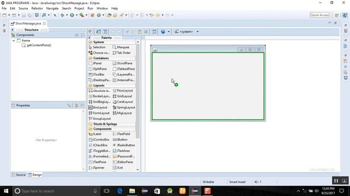
Task: Choose the JComboBox component
Action: click(99, 139)
